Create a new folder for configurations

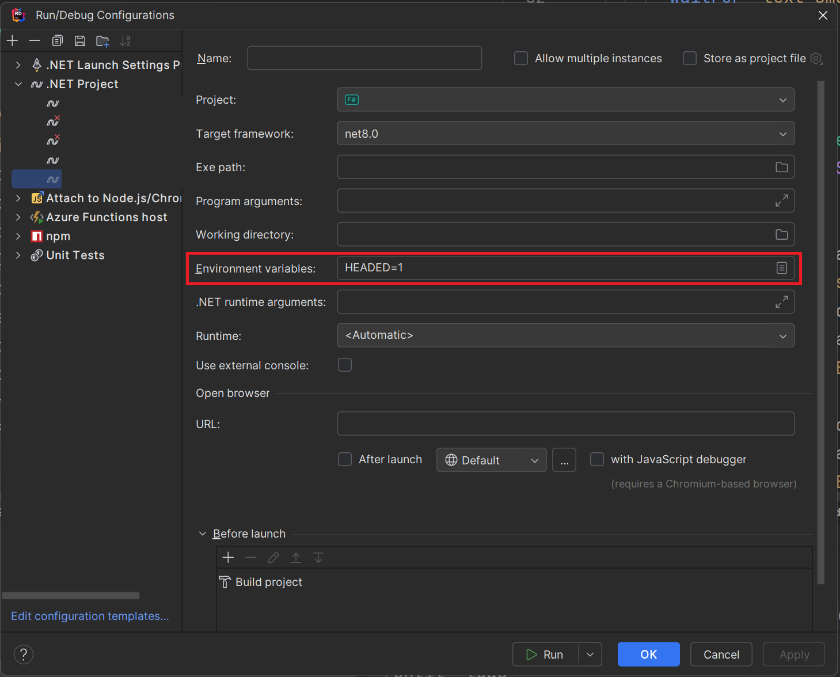pyautogui.click(x=102, y=41)
